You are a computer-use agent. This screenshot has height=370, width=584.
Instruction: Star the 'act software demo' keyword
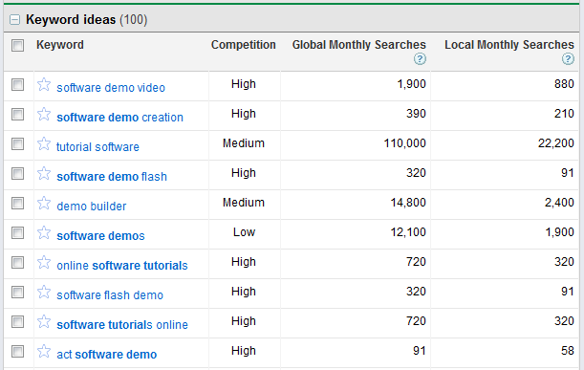coord(44,351)
